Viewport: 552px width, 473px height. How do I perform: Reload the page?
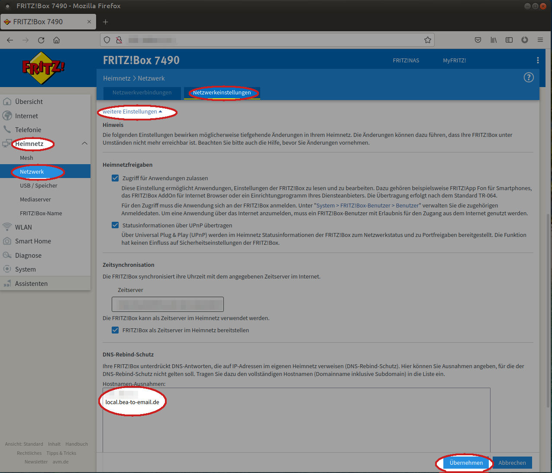coord(41,40)
